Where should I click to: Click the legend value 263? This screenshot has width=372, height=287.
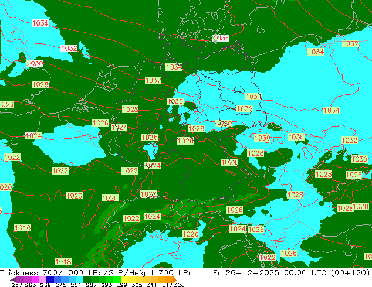31,285
